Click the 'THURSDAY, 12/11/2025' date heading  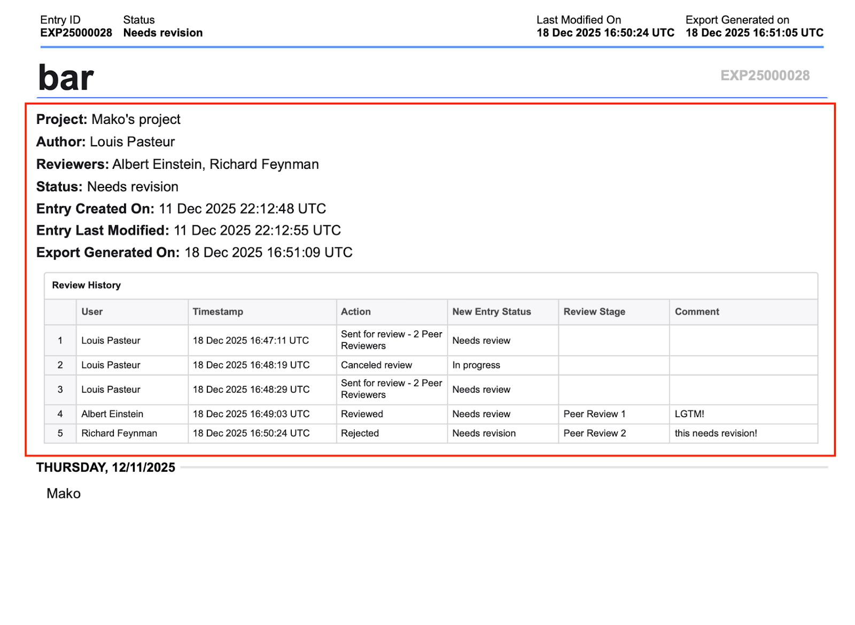click(x=106, y=467)
